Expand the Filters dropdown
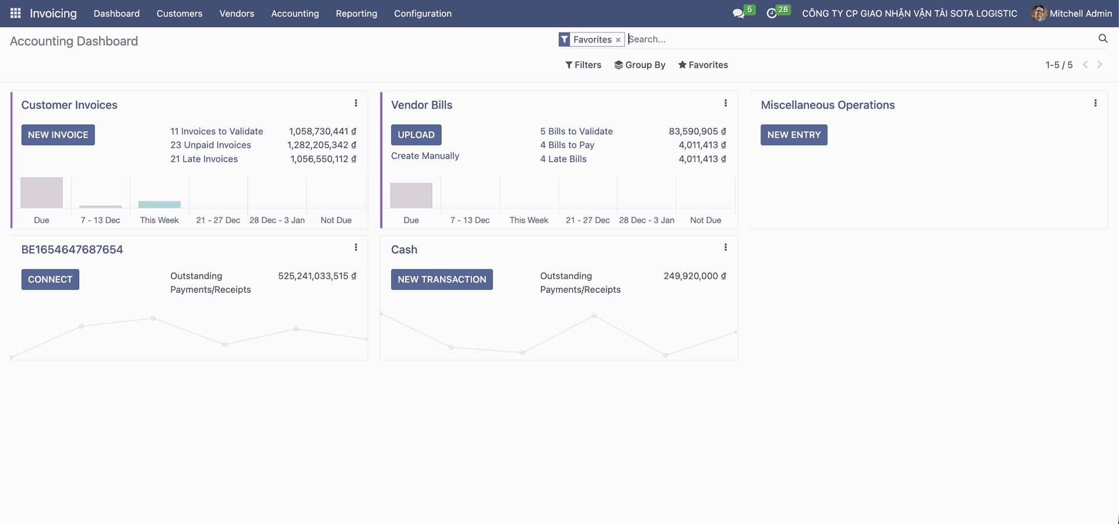Screen dimensions: 1119x524 click(x=583, y=65)
